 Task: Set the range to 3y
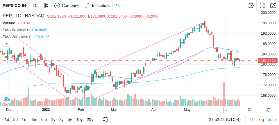61,120
